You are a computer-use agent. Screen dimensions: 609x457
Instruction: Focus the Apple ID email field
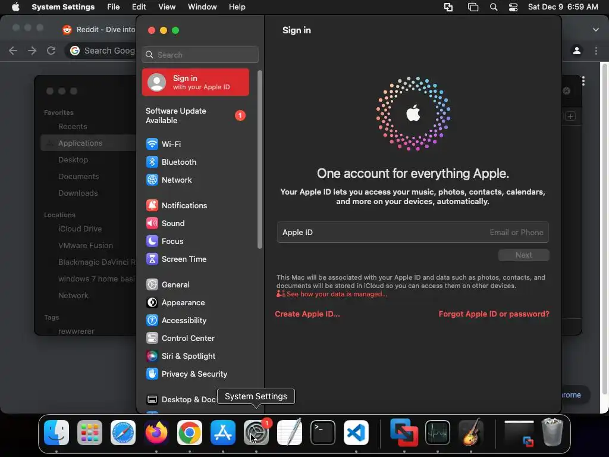[413, 232]
